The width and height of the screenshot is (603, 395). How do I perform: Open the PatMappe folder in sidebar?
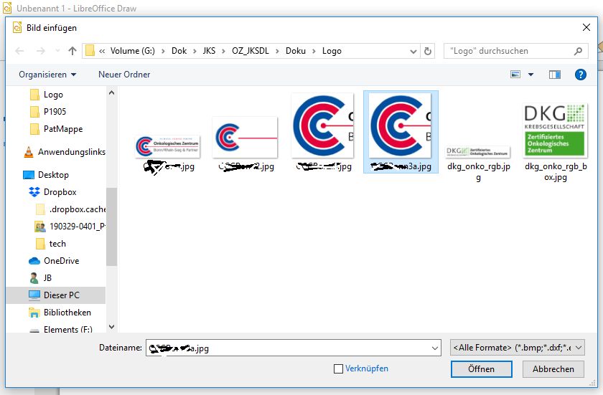56,129
